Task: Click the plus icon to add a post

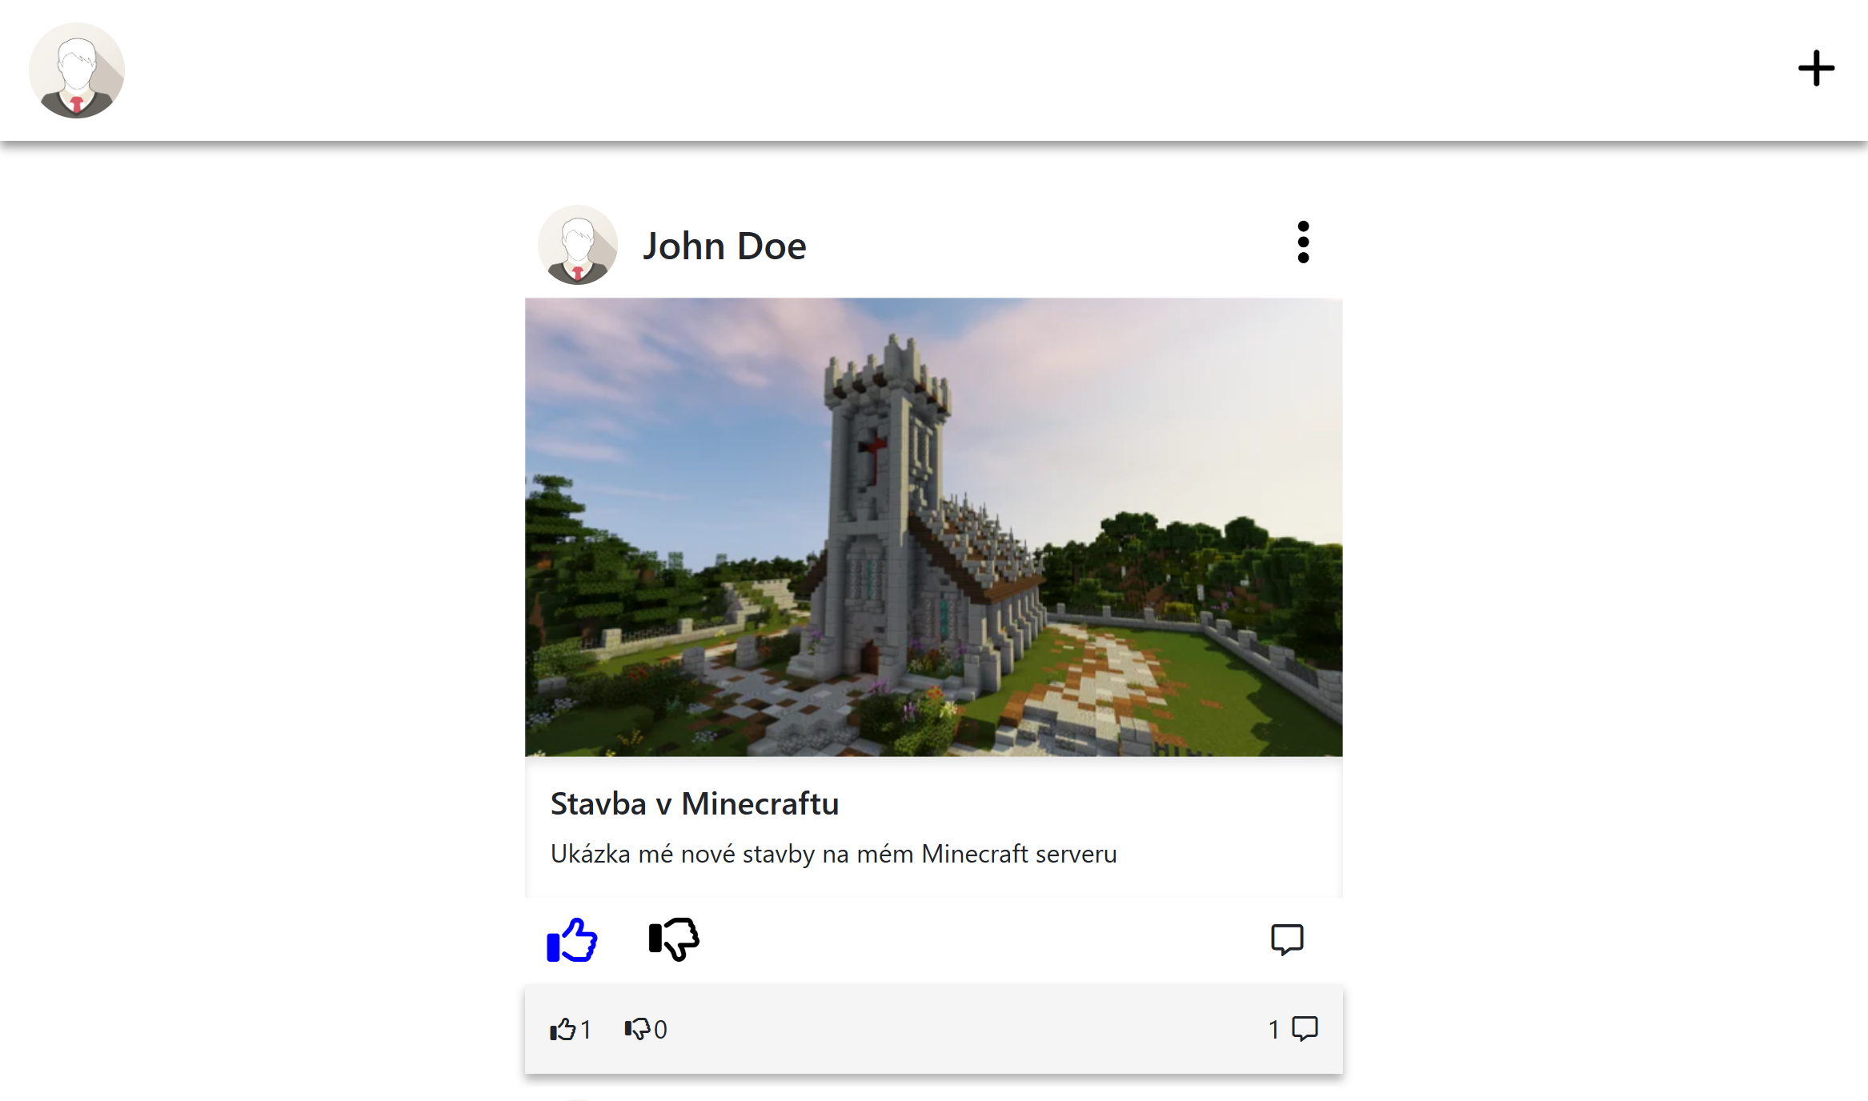Action: [x=1816, y=68]
